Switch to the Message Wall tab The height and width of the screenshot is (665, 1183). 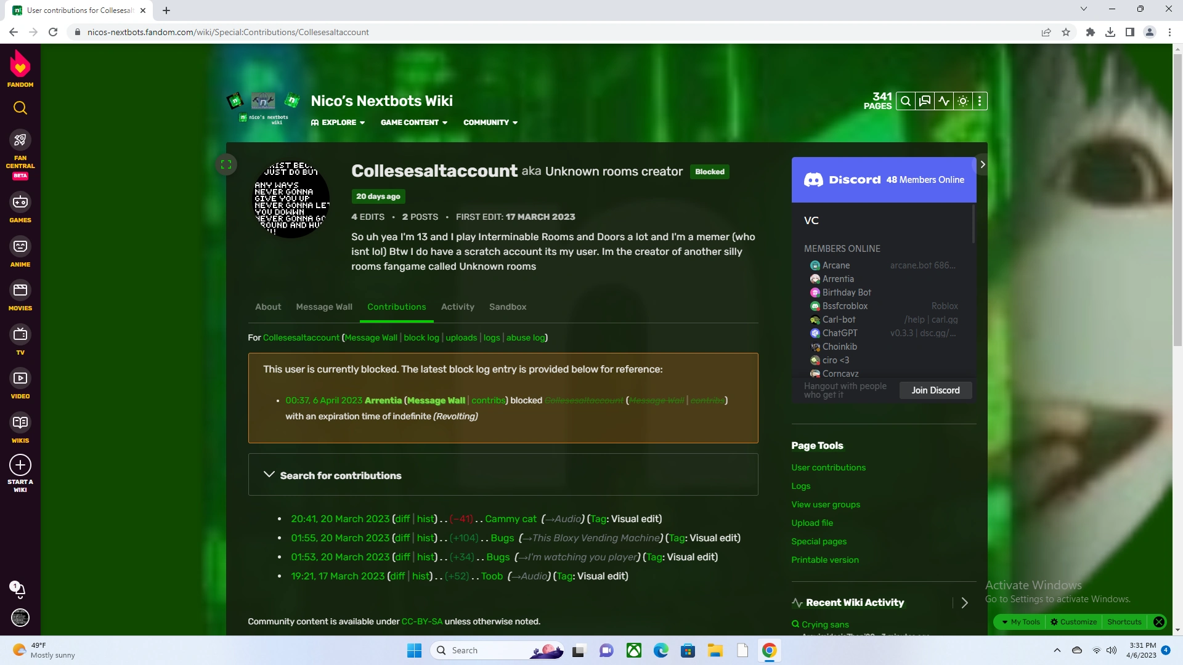(324, 307)
